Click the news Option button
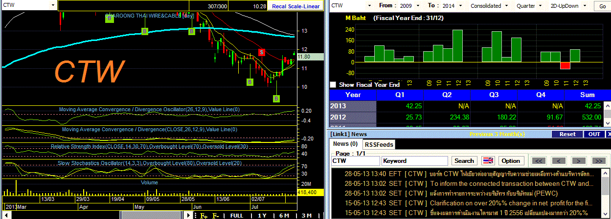Image resolution: width=611 pixels, height=219 pixels. pyautogui.click(x=510, y=161)
